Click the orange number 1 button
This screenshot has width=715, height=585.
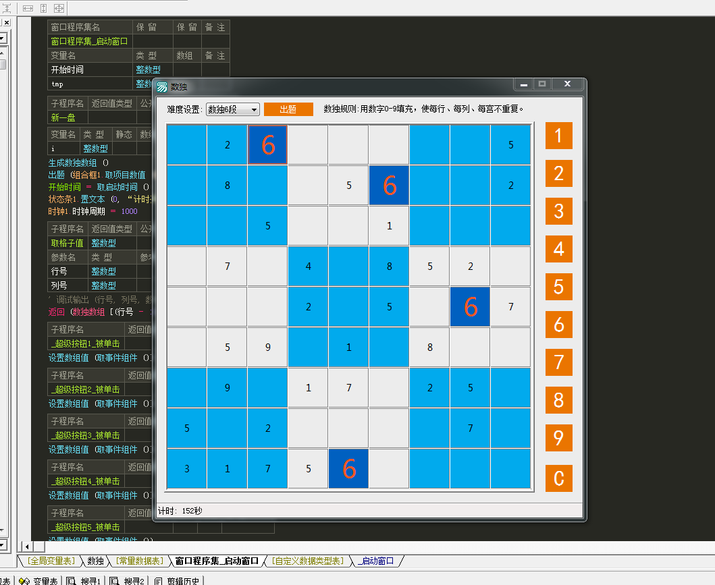tap(558, 136)
